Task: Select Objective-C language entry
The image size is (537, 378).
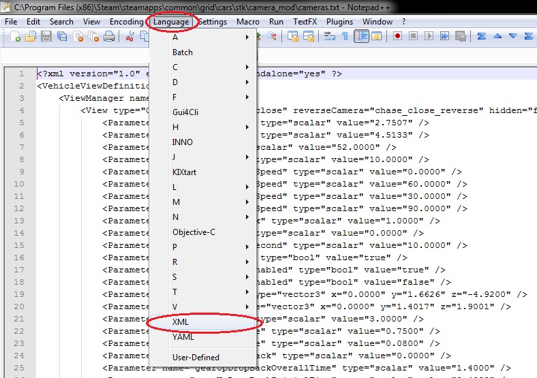Action: (204, 232)
